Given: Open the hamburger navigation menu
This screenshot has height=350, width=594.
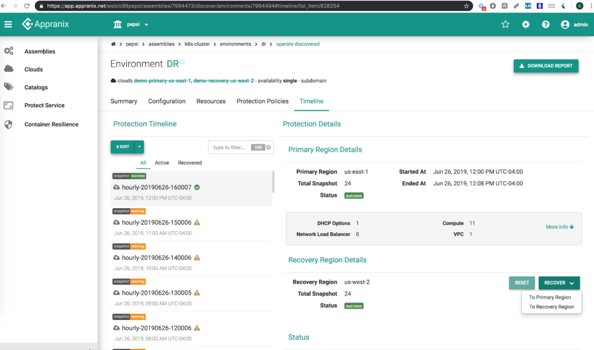Looking at the screenshot, I should [8, 24].
